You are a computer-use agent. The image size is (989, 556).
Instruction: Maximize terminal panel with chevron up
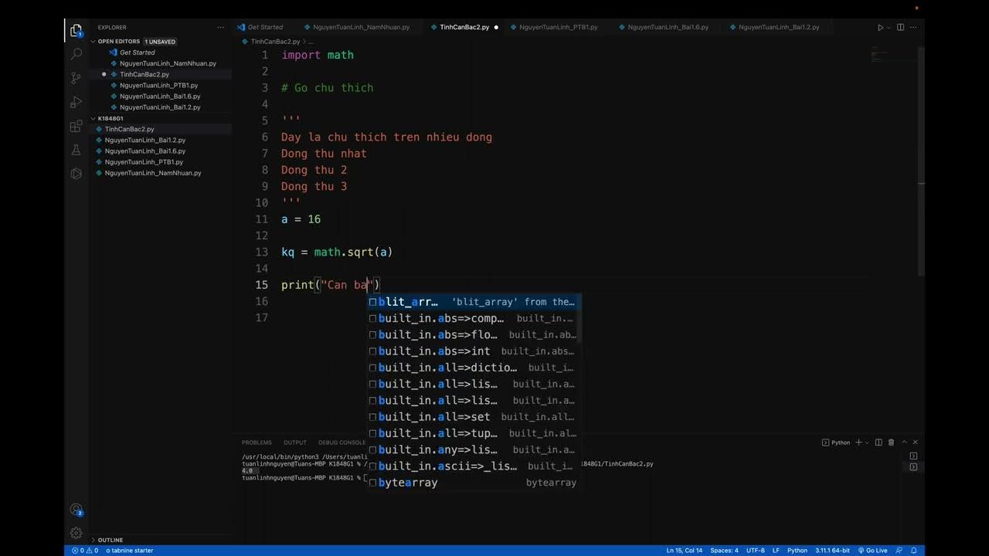tap(903, 442)
